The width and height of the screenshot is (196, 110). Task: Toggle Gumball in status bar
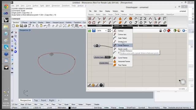click(141, 108)
